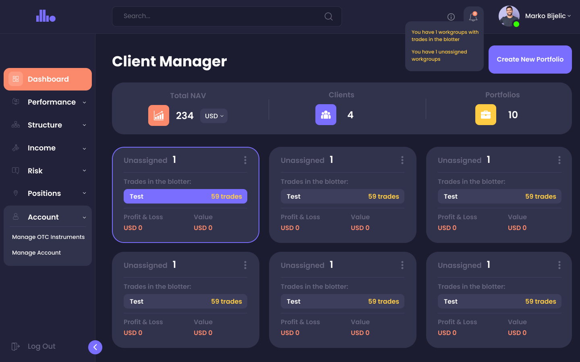580x362 pixels.
Task: Click Log Out in the sidebar
Action: tap(41, 346)
